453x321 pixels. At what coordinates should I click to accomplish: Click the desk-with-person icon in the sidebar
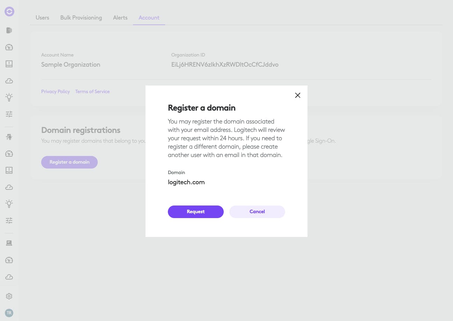(x=9, y=137)
